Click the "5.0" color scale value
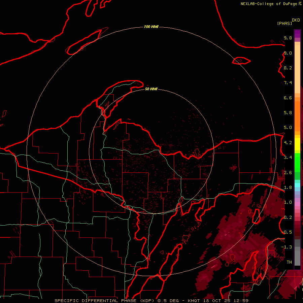This screenshot has height=303, width=303. coord(288,128)
